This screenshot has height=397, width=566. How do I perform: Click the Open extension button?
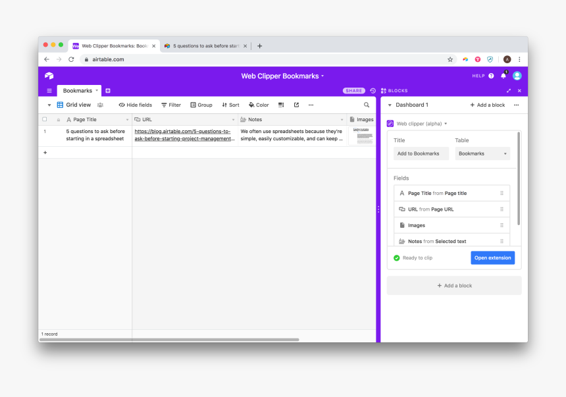492,258
